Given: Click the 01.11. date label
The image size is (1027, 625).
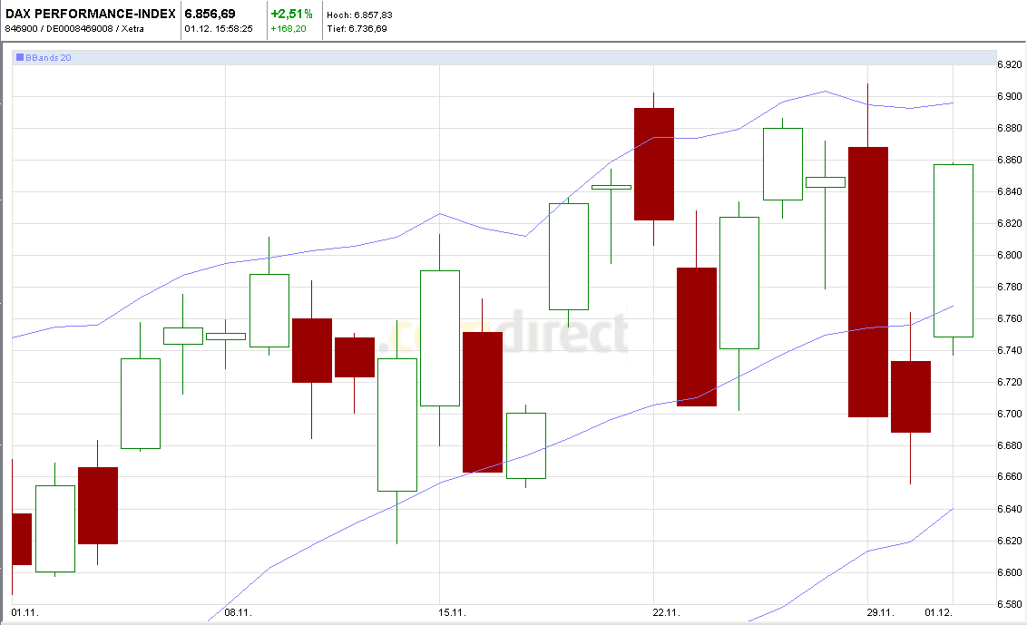Looking at the screenshot, I should [24, 612].
